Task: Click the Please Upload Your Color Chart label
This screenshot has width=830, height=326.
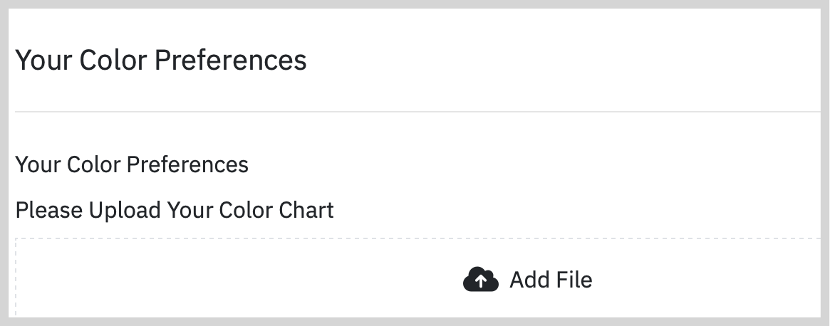Action: (x=175, y=210)
